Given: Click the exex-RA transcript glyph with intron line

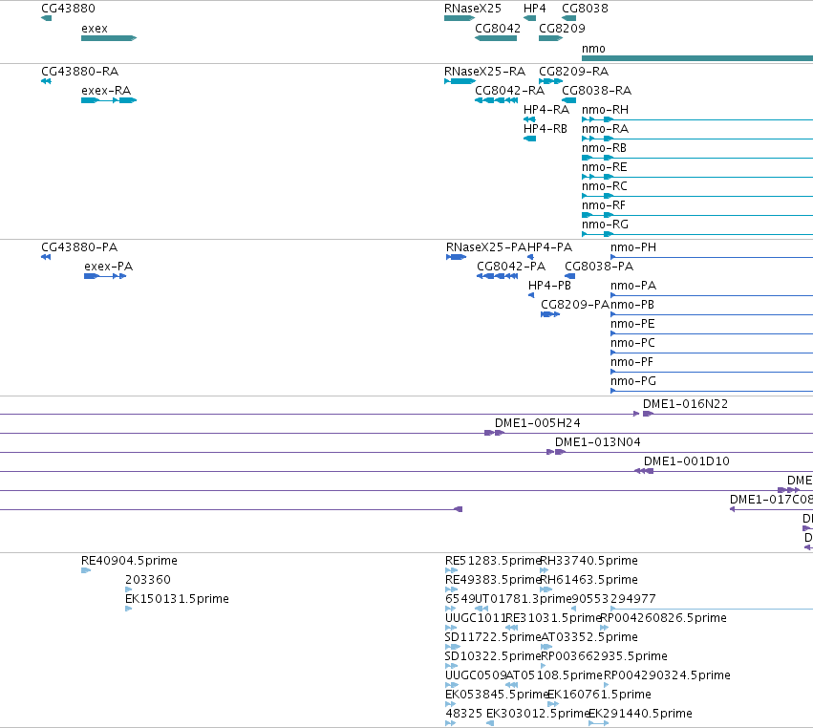Looking at the screenshot, I should click(109, 100).
